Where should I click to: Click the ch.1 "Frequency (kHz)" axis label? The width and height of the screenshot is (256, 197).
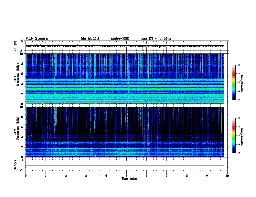(x=18, y=75)
